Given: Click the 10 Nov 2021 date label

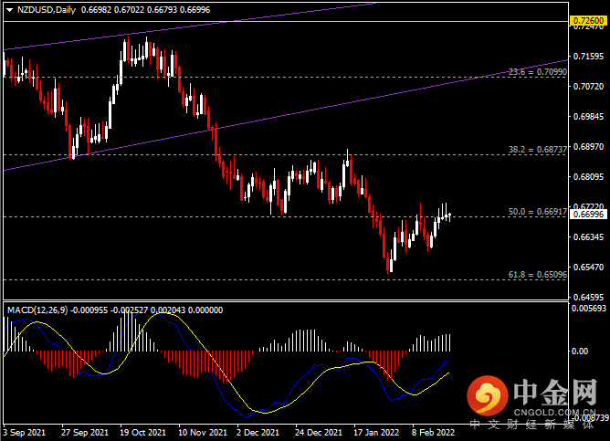Looking at the screenshot, I should 203,433.
